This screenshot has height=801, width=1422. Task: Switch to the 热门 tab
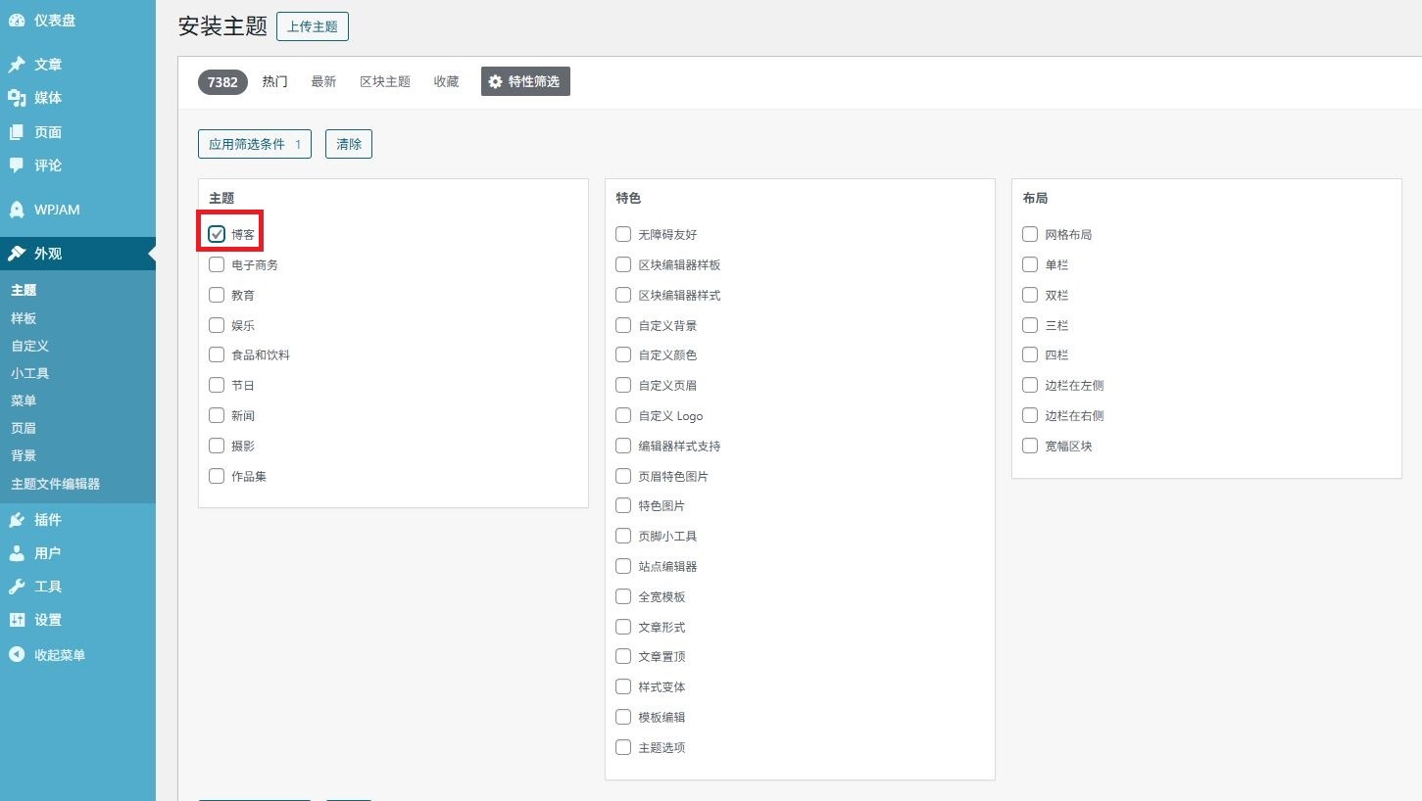[x=275, y=82]
